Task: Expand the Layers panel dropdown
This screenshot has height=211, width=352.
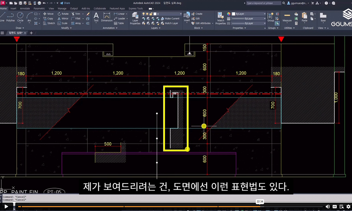Action: pyautogui.click(x=156, y=28)
